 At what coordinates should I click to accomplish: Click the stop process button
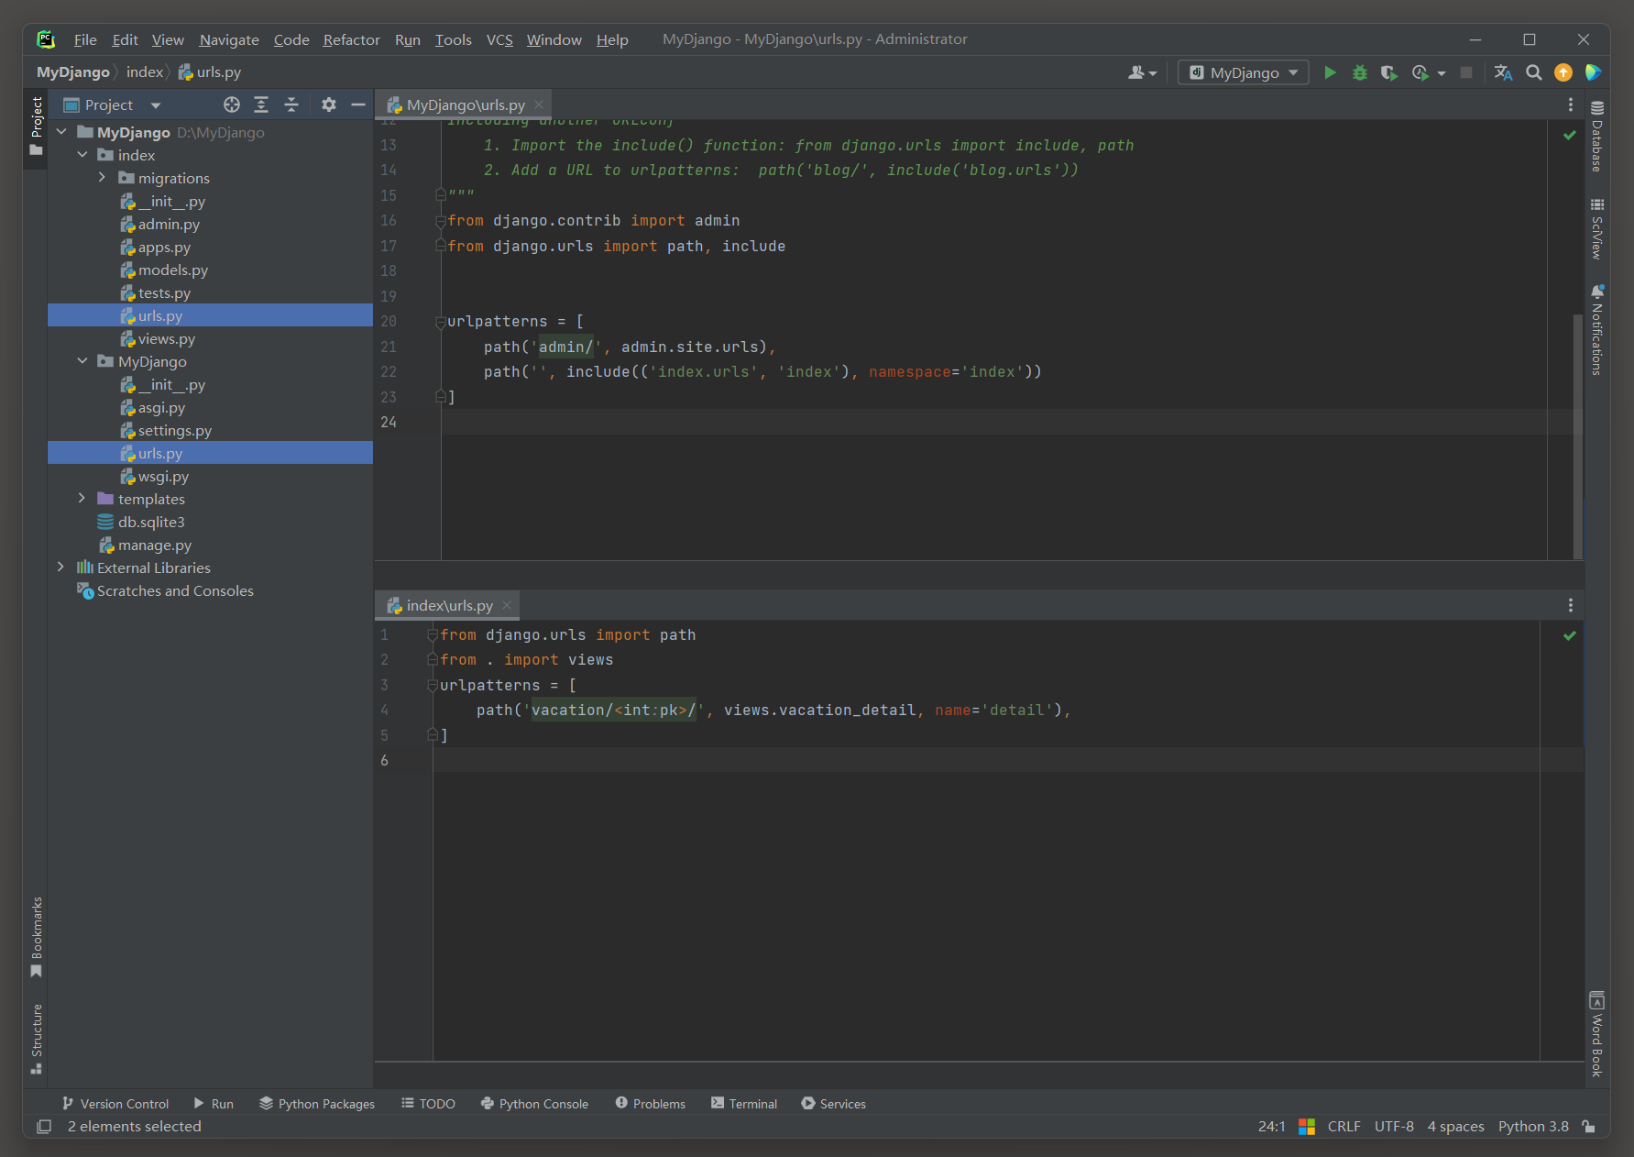(1466, 72)
